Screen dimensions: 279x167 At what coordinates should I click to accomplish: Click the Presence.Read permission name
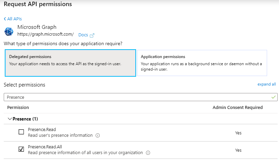(x=42, y=129)
